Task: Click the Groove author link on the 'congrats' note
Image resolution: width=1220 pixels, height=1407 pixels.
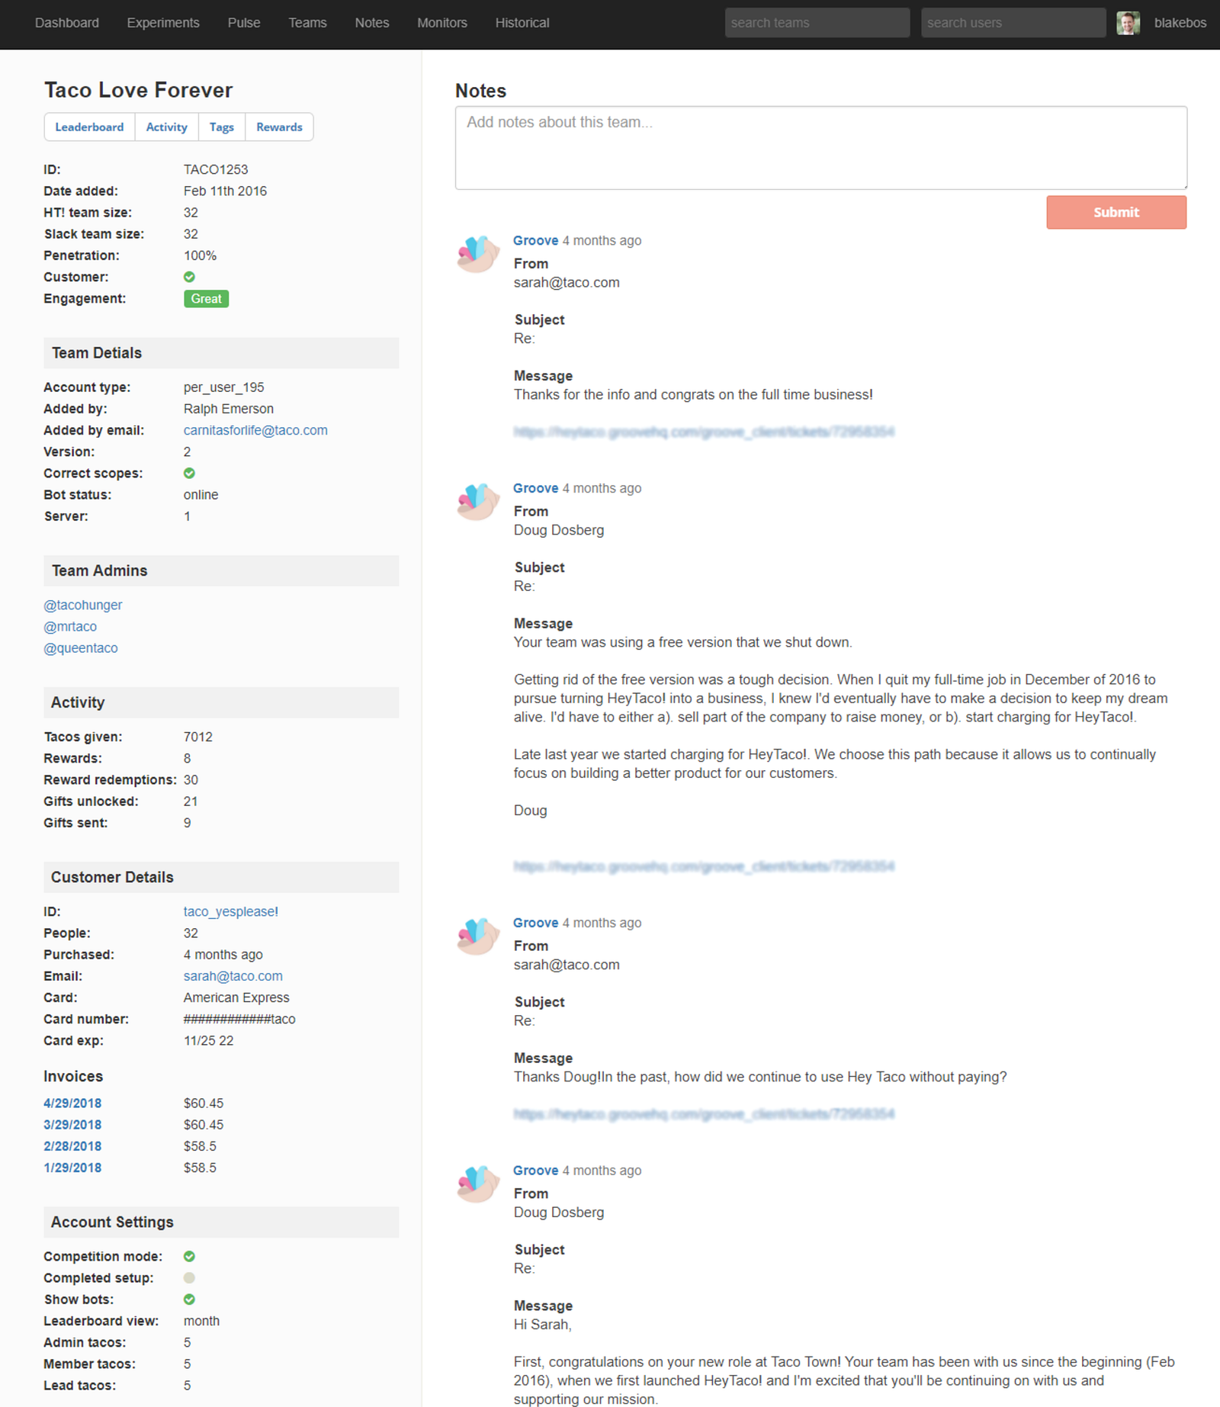Action: click(535, 240)
